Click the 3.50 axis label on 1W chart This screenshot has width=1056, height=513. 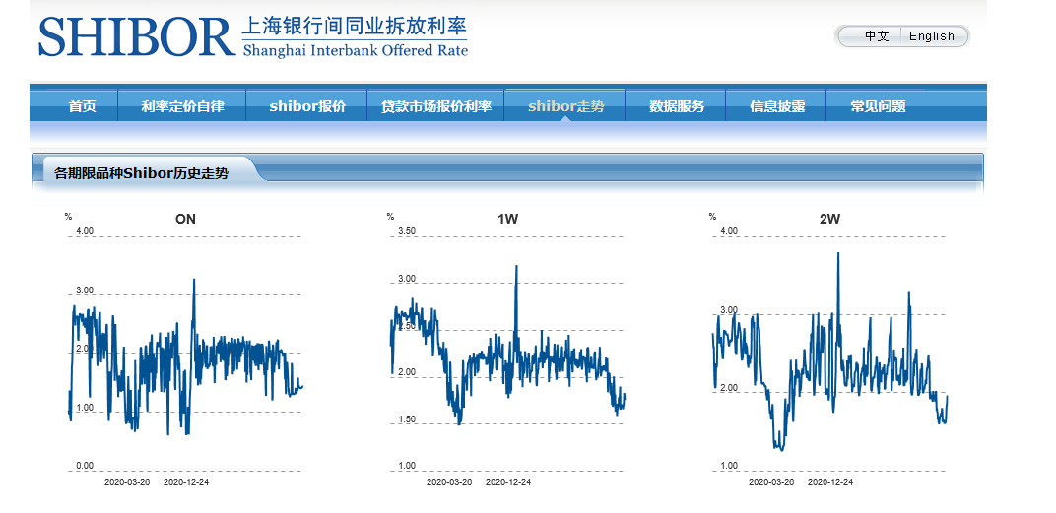point(408,231)
